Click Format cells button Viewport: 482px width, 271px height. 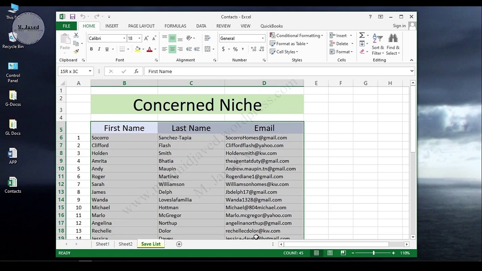click(340, 52)
